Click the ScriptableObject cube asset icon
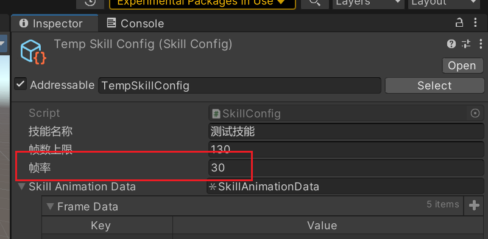Image resolution: width=488 pixels, height=239 pixels. click(x=34, y=52)
